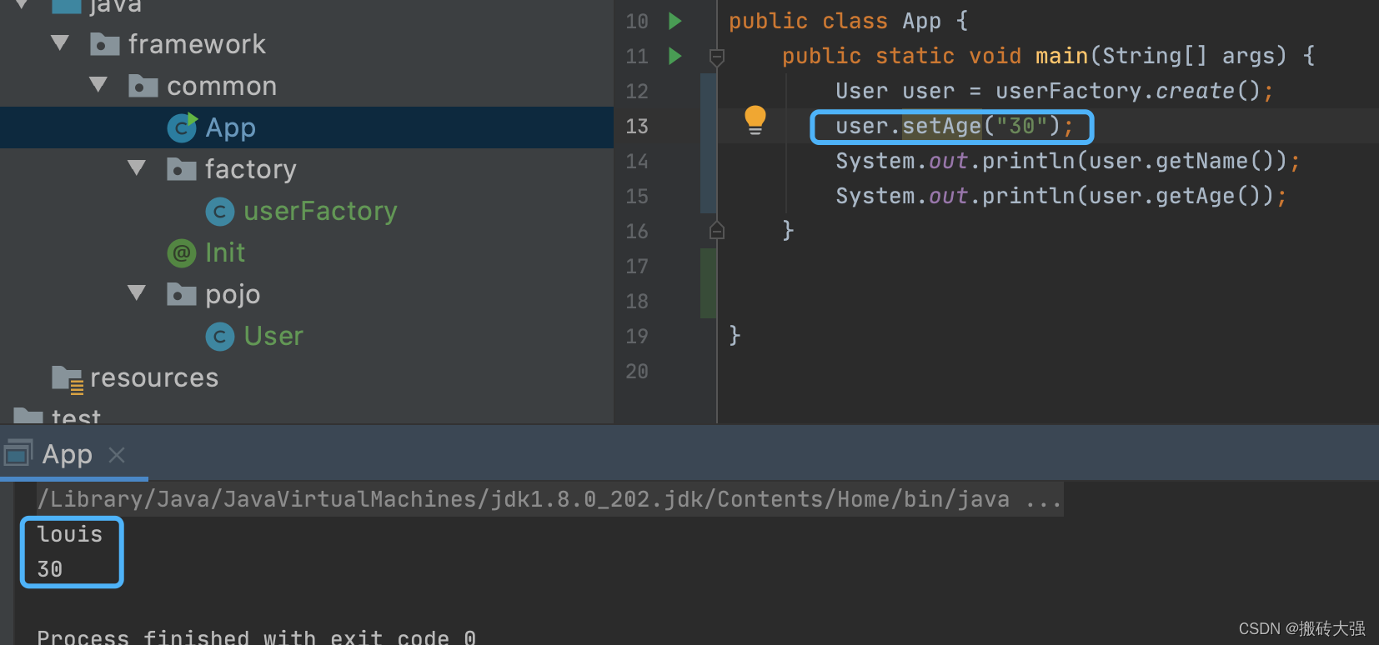Place cursor on setAge method call
Screen dimensions: 1379x645
(942, 126)
